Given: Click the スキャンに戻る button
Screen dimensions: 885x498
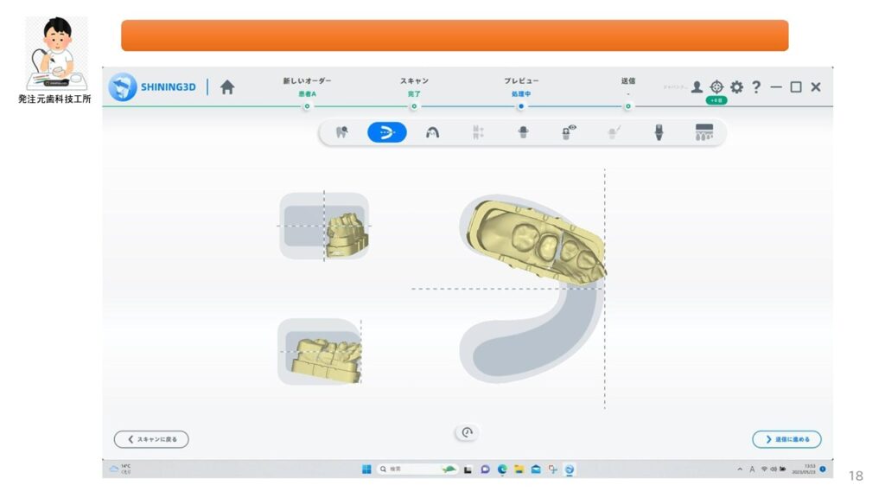Looking at the screenshot, I should [x=151, y=439].
